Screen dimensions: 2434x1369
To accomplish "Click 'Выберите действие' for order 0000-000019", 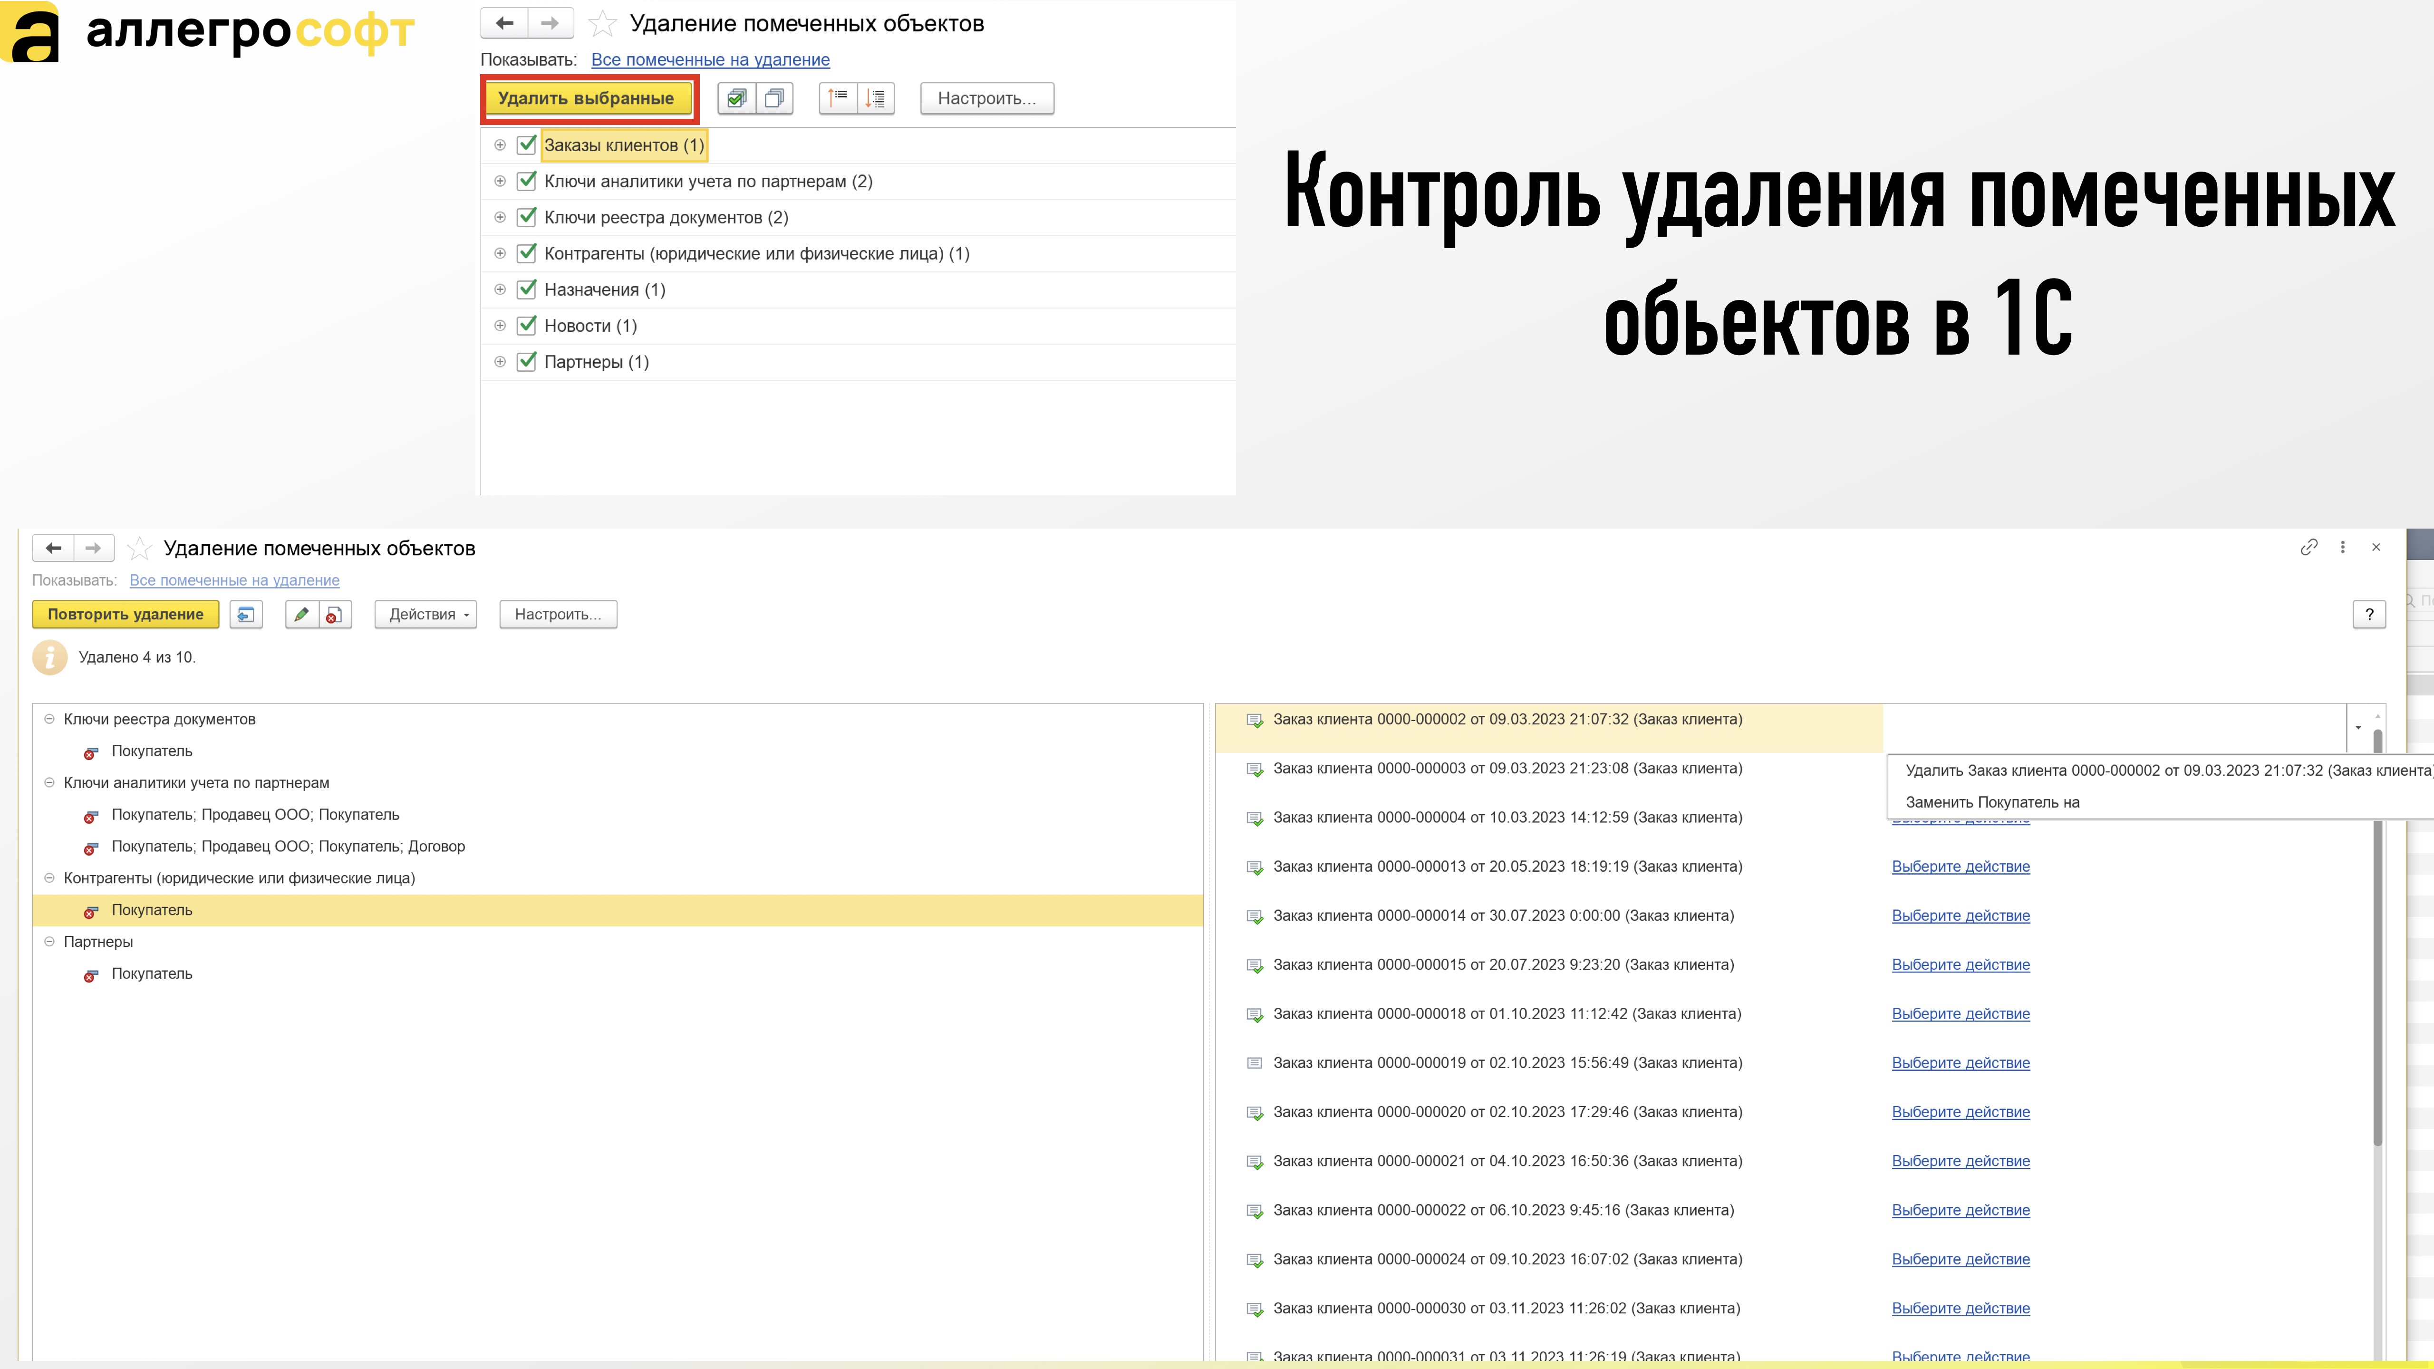I will point(1961,1063).
